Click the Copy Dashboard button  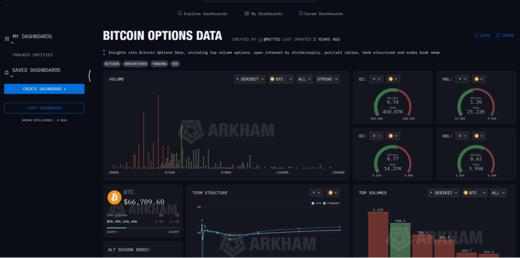(x=44, y=108)
